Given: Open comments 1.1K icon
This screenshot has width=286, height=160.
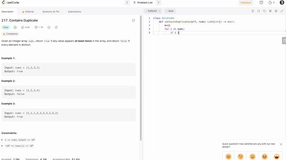Looking at the screenshot, I should click(x=39, y=27).
